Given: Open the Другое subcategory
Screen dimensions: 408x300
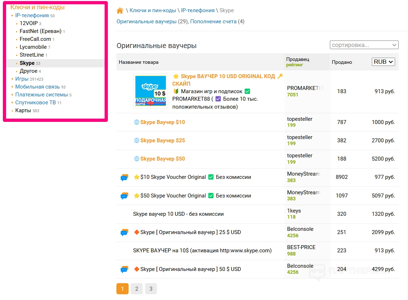Looking at the screenshot, I should [29, 71].
